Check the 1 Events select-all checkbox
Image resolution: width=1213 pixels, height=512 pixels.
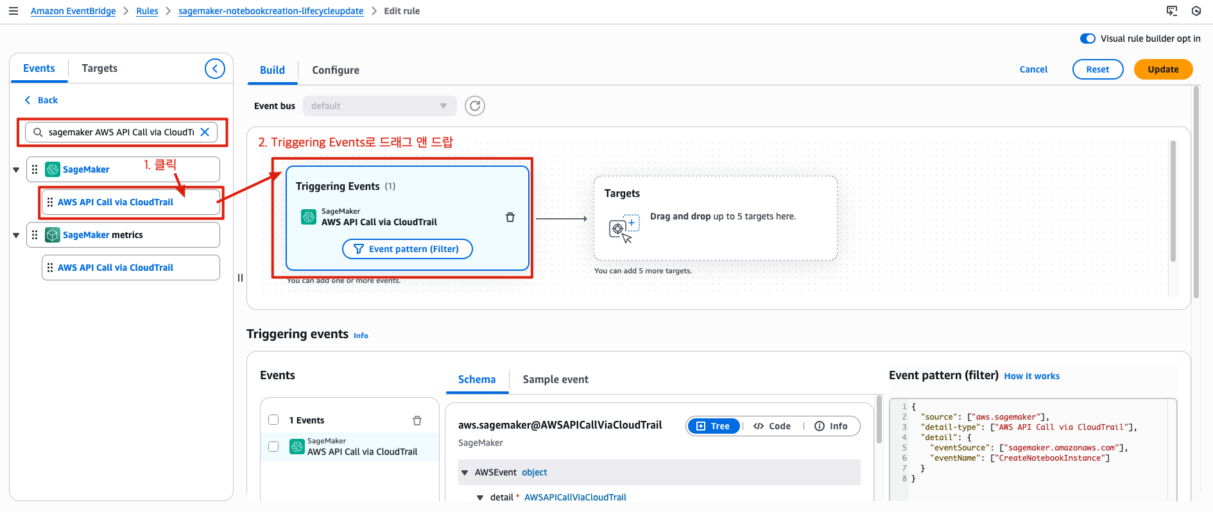[x=273, y=420]
